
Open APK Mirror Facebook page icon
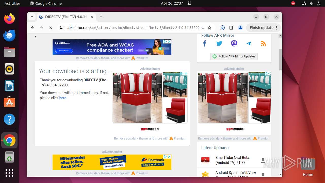[x=205, y=43]
